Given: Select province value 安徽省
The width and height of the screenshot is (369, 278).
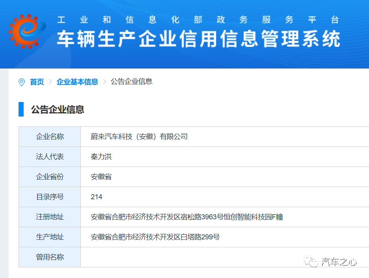Looking at the screenshot, I should pos(101,177).
